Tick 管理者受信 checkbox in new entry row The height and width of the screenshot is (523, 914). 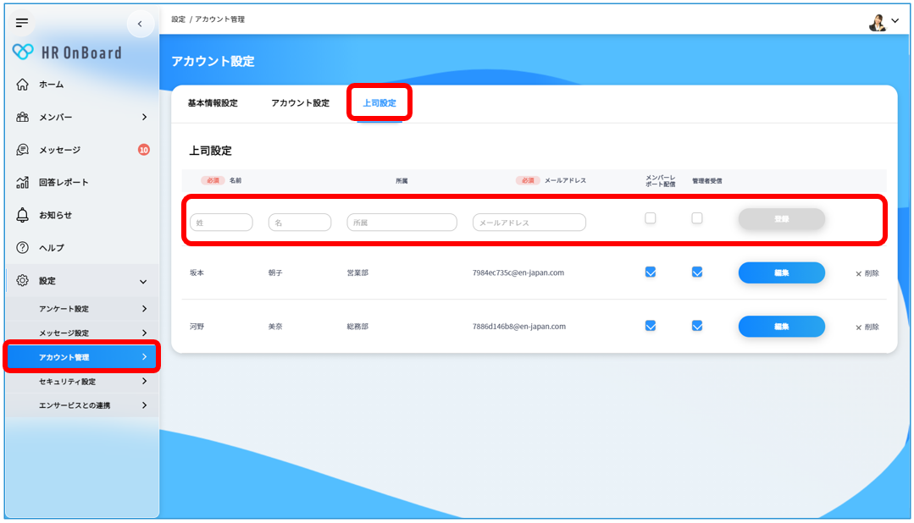tap(697, 218)
